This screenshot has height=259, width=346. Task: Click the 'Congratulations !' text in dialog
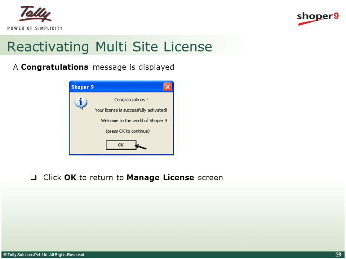pos(131,100)
